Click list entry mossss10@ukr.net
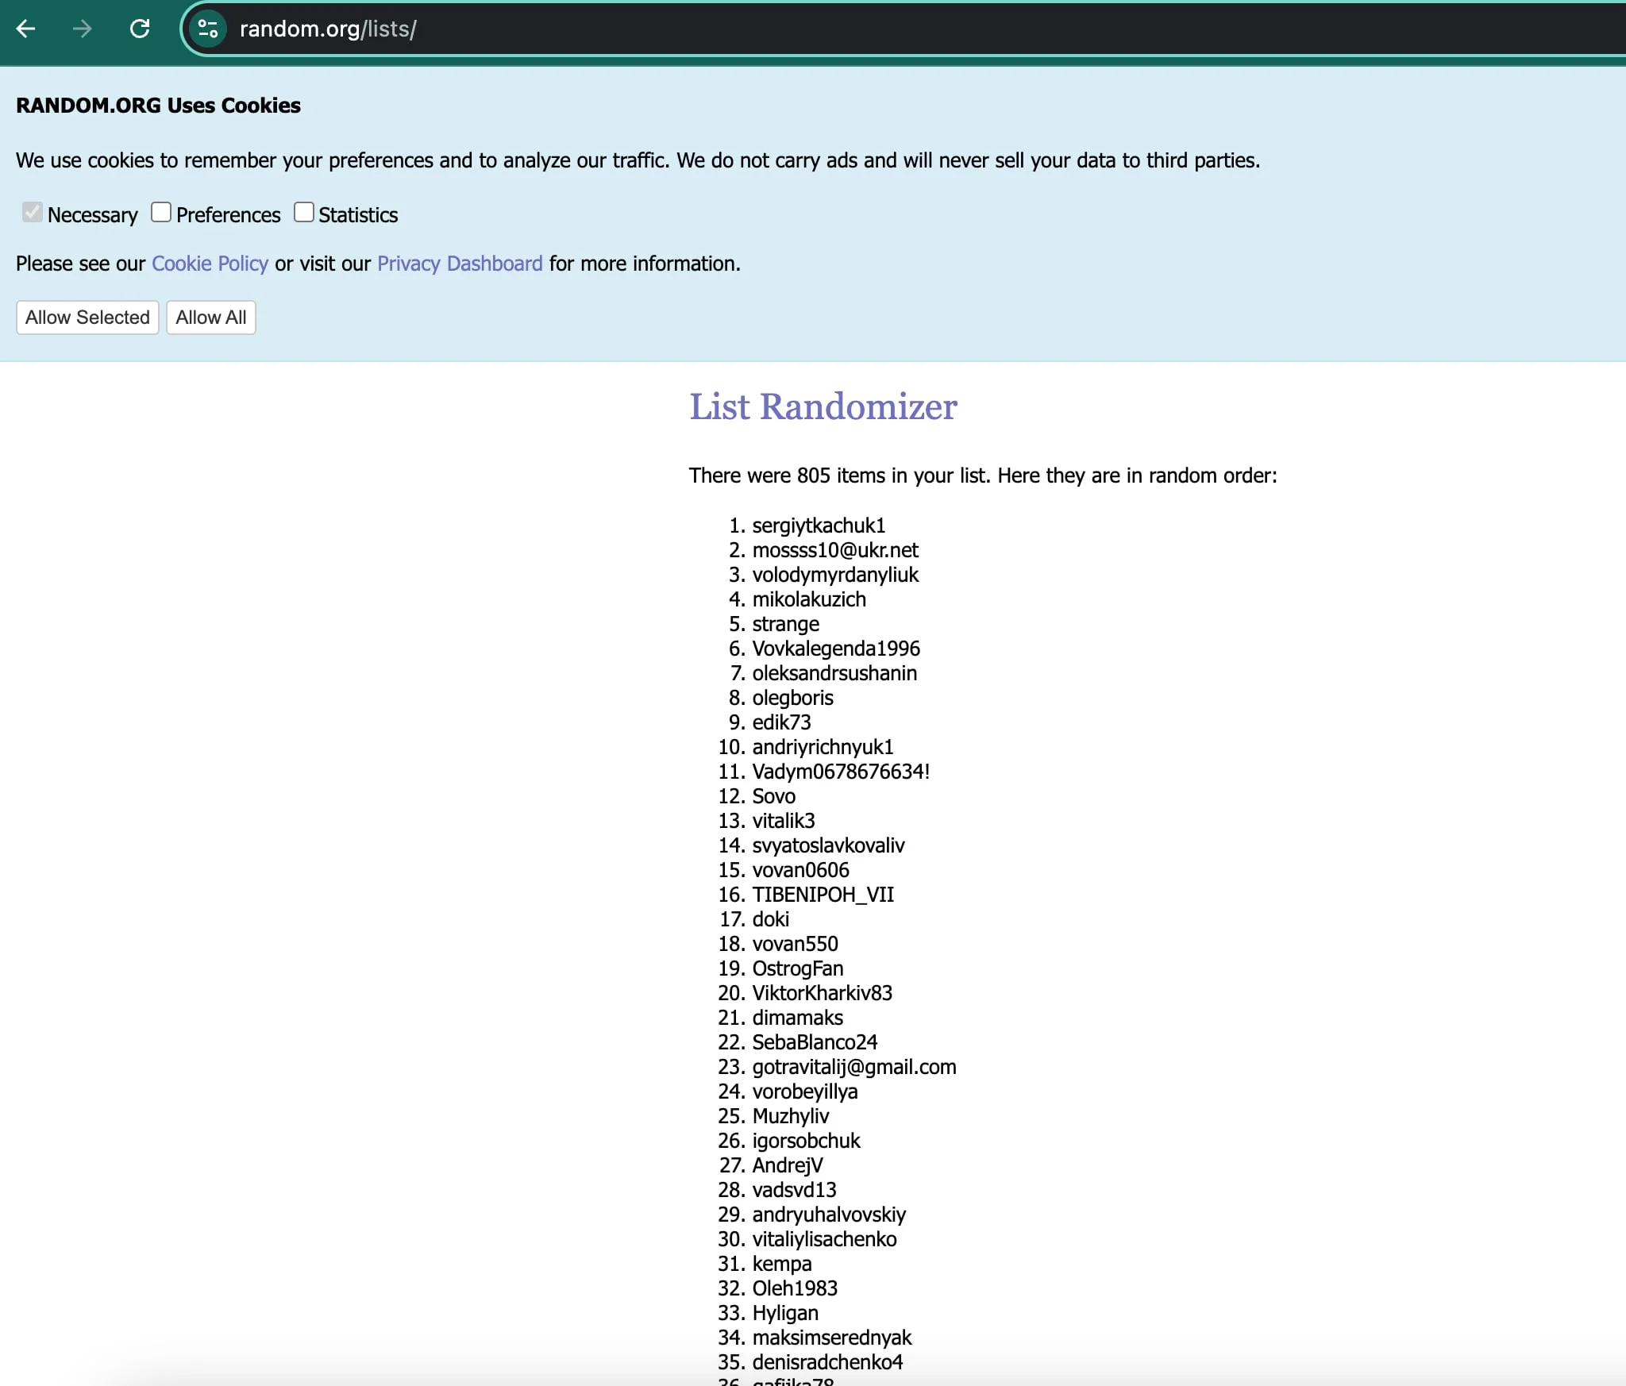 [x=834, y=550]
